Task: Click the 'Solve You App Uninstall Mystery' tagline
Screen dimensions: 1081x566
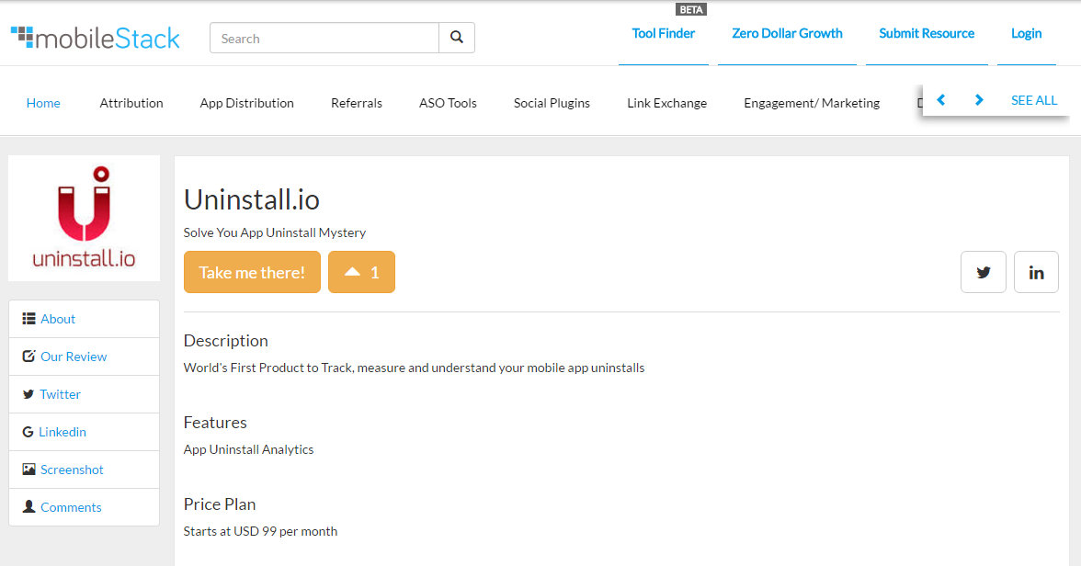Action: click(274, 232)
